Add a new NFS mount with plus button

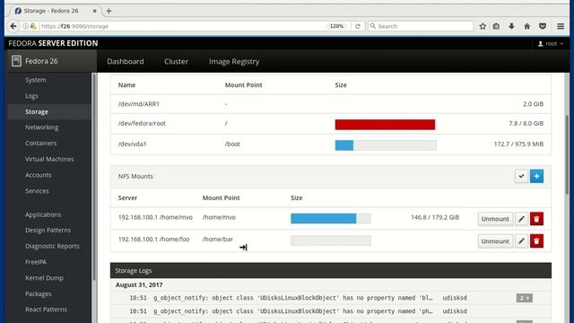click(536, 176)
